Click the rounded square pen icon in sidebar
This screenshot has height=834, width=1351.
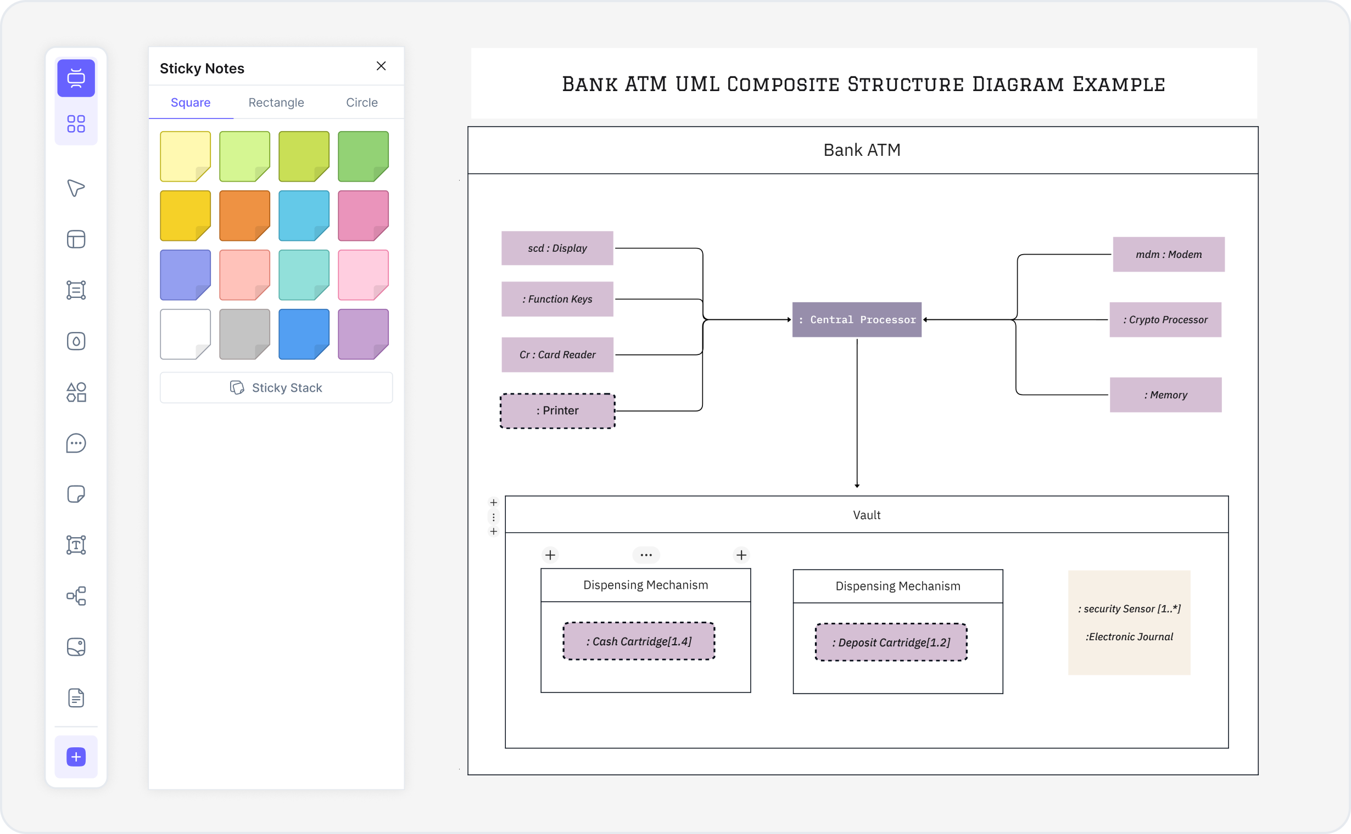[76, 341]
